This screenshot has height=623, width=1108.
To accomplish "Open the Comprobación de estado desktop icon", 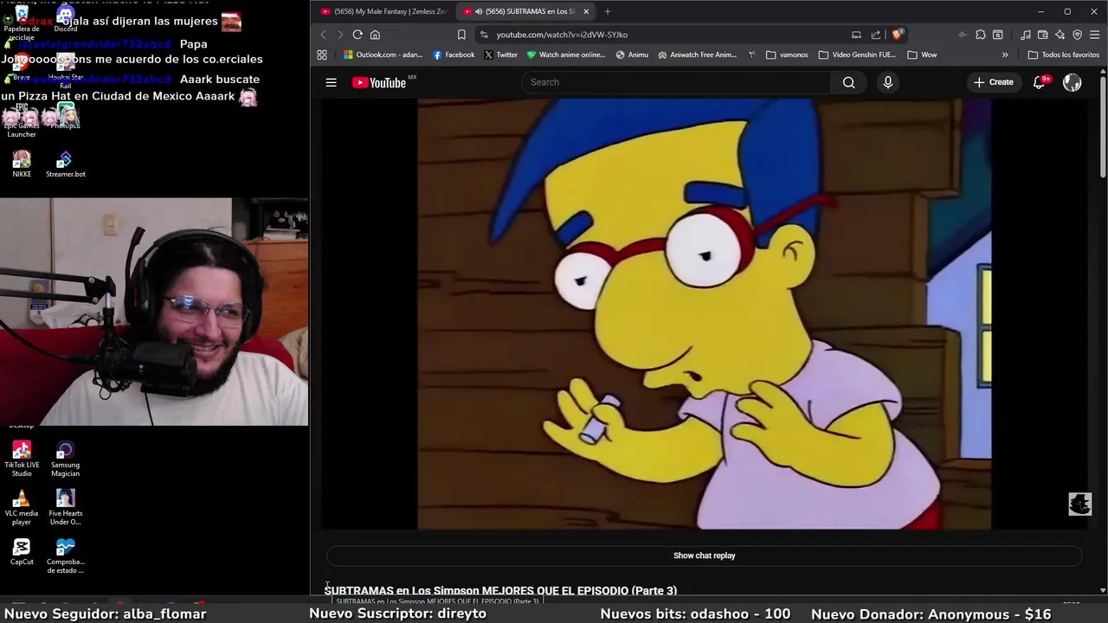I will point(65,556).
